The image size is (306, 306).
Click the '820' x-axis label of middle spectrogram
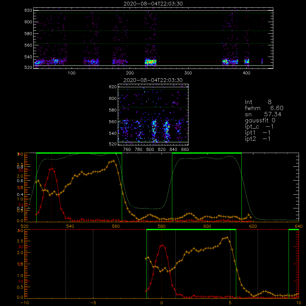(162, 150)
